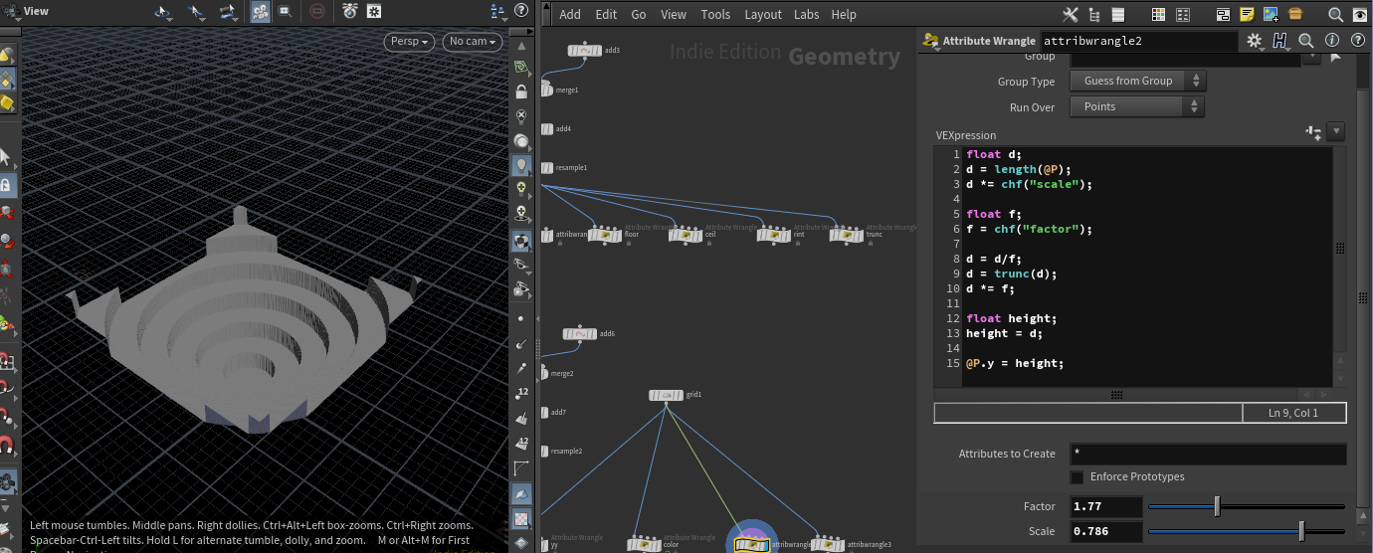This screenshot has width=1373, height=553.
Task: Open the Group field dropdown arrow
Action: (x=1312, y=58)
